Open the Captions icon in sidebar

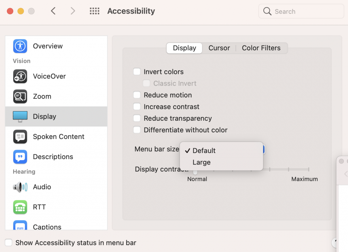tap(20, 225)
